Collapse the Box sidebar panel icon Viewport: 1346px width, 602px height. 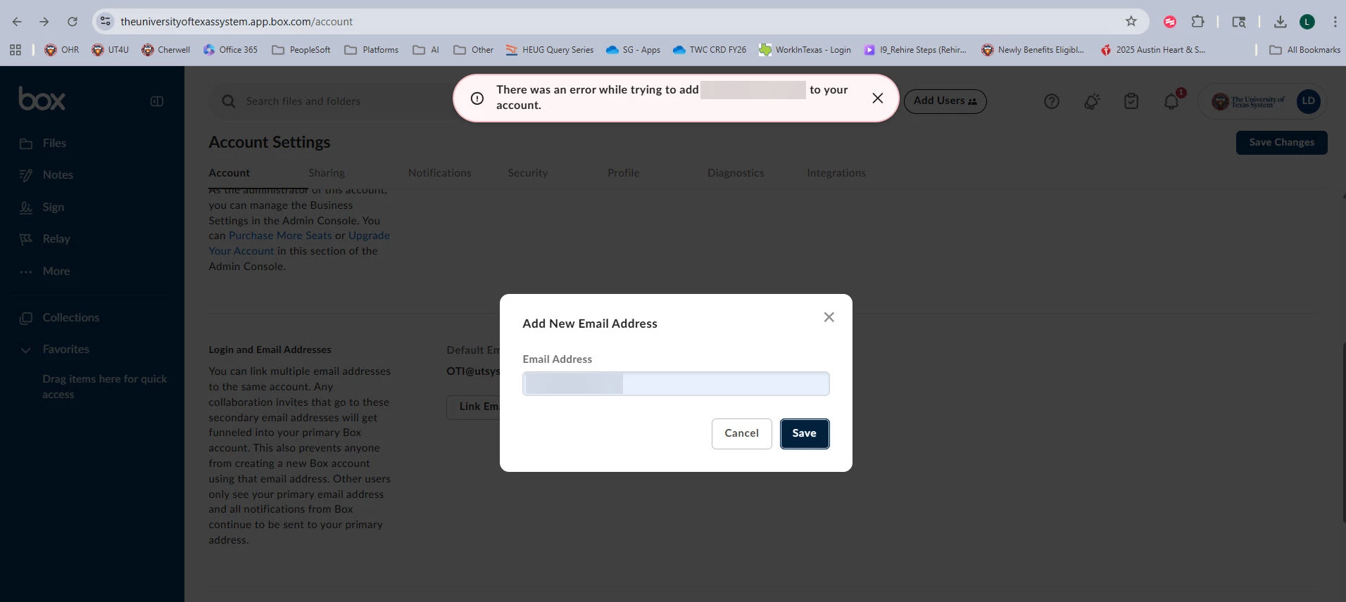pos(157,101)
